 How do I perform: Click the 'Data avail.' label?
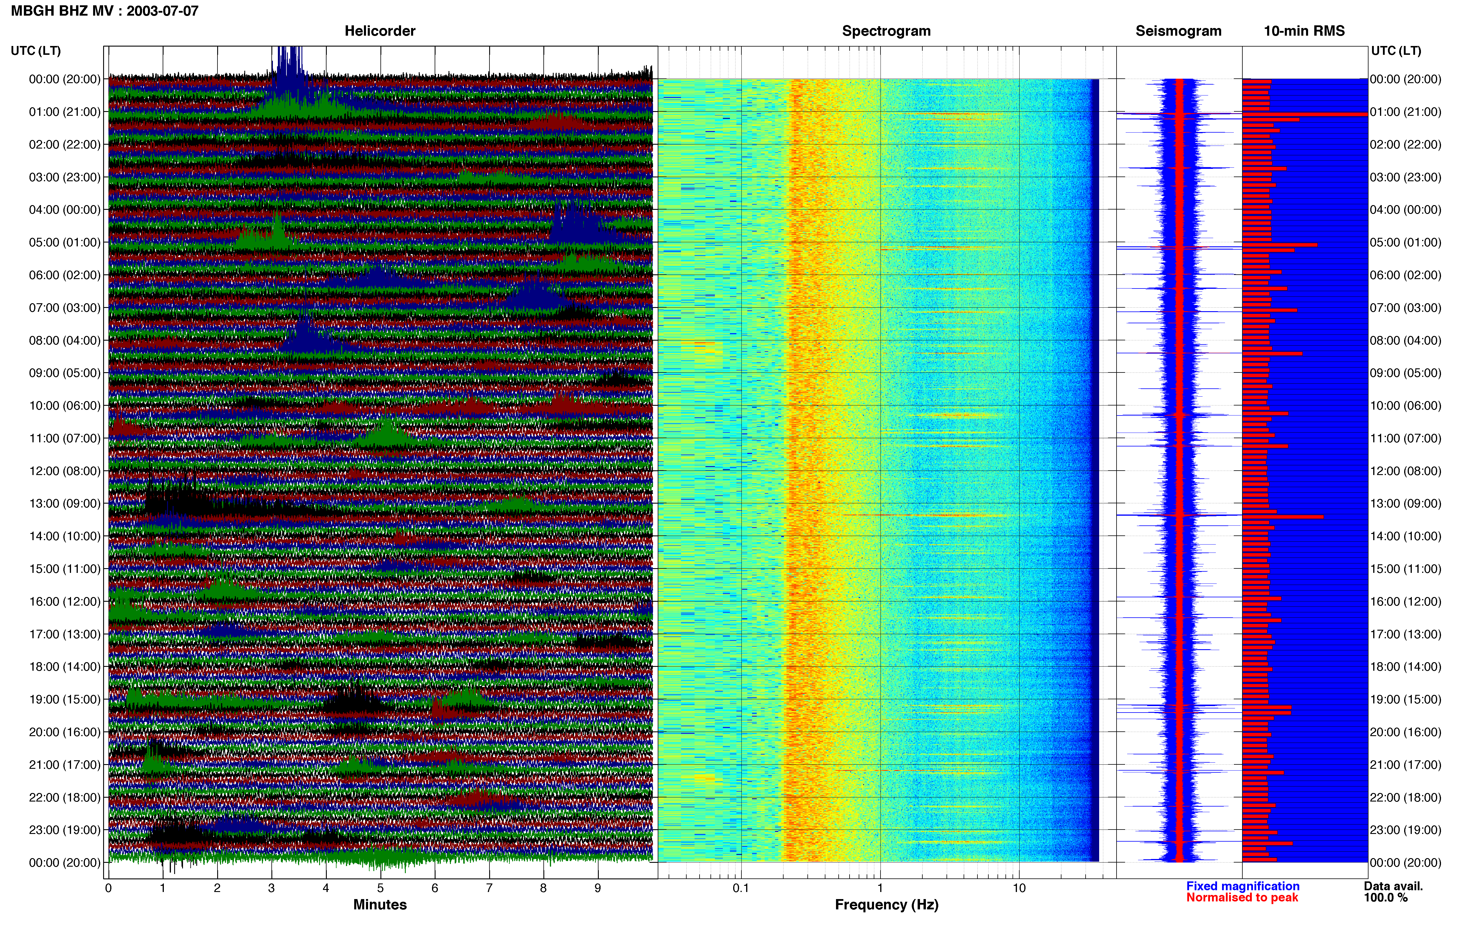(1393, 886)
